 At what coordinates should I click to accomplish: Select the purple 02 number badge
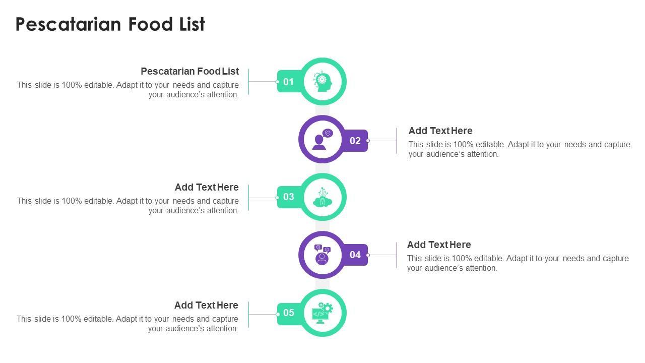[x=355, y=141]
